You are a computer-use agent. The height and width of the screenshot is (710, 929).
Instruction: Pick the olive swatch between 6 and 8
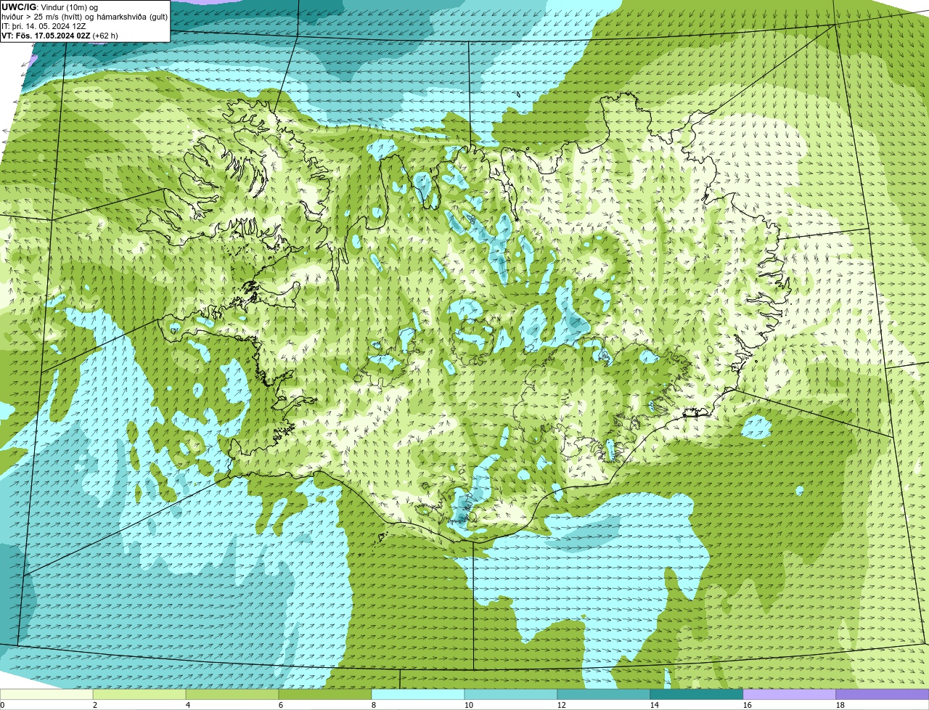pos(325,694)
